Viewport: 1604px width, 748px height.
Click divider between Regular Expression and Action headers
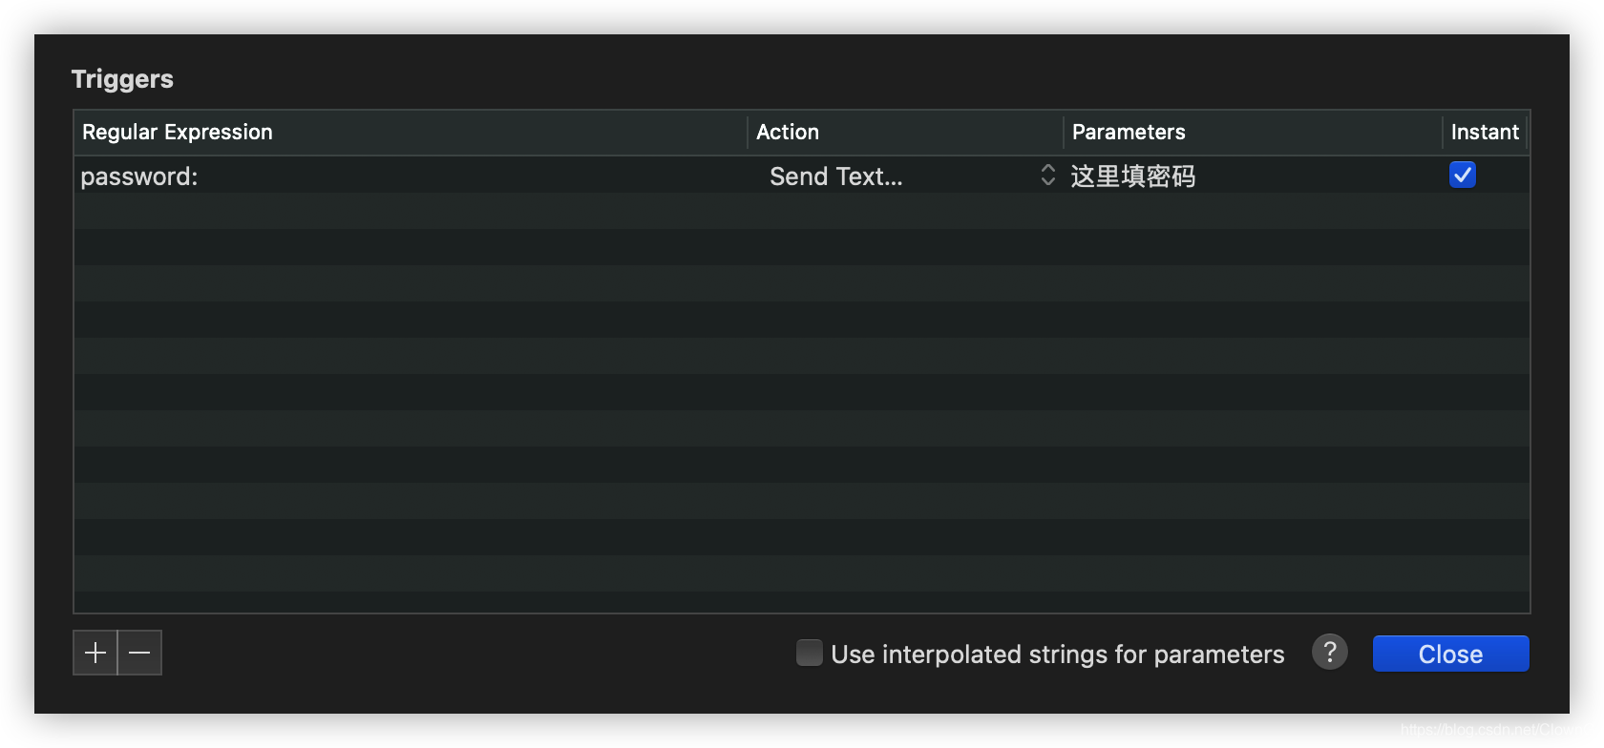(748, 133)
